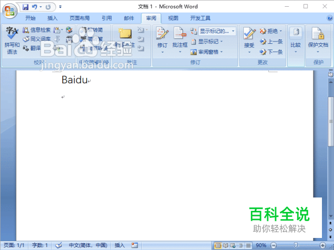Run 拼写和语法 check
Image resolution: width=334 pixels, height=250 pixels.
[x=12, y=41]
